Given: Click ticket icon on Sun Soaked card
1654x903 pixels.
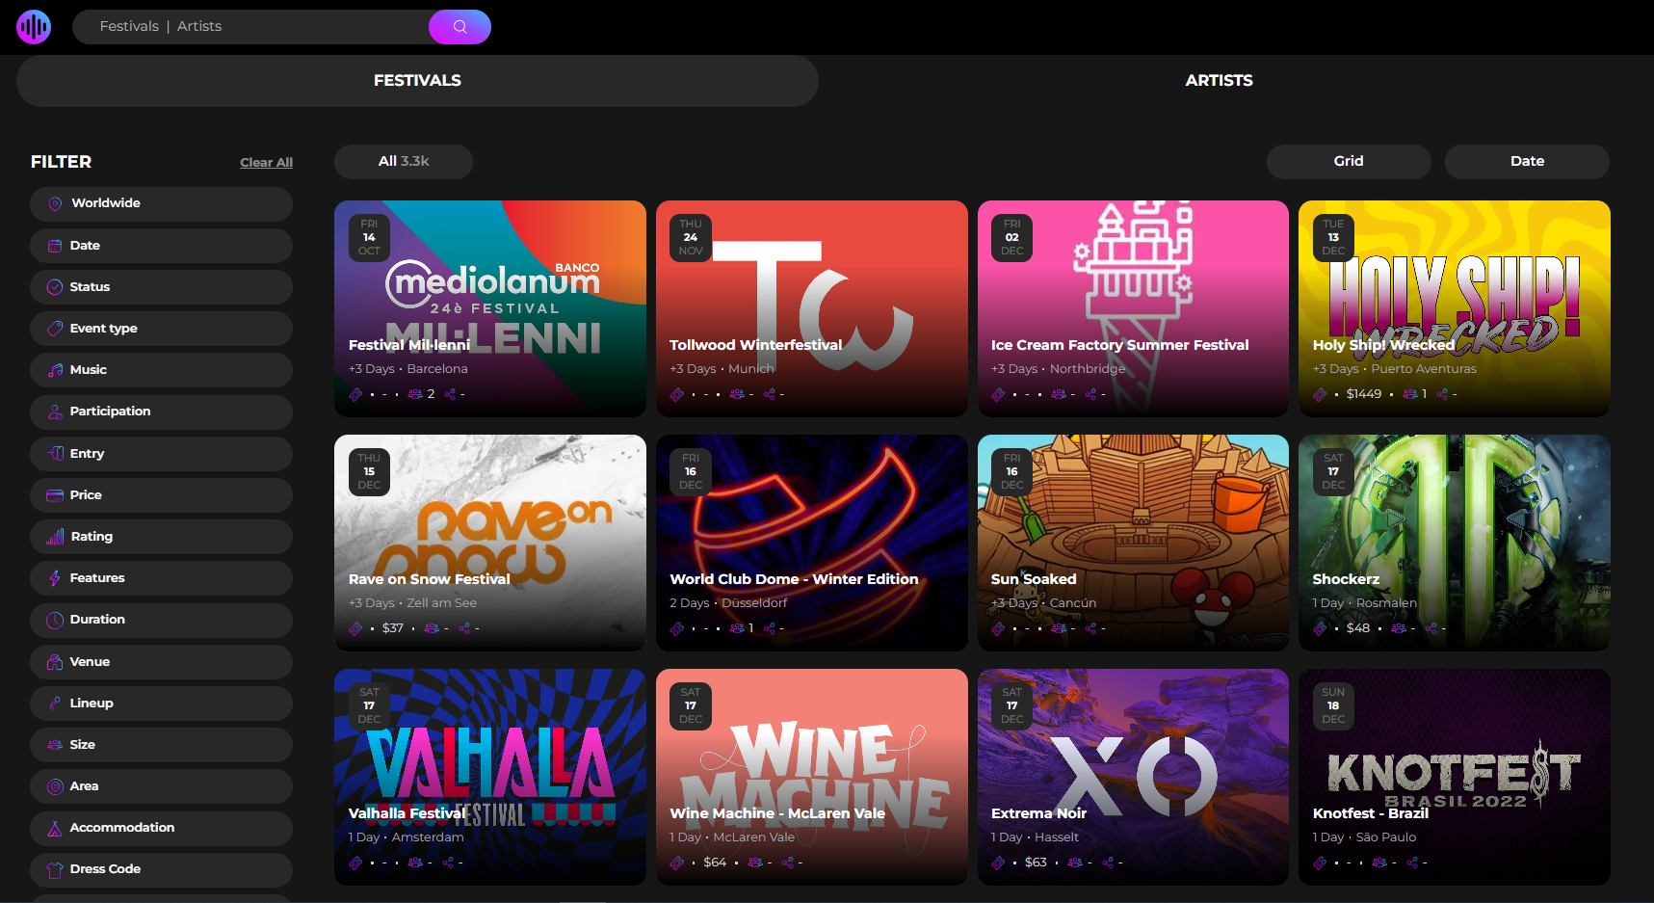Looking at the screenshot, I should tap(998, 628).
